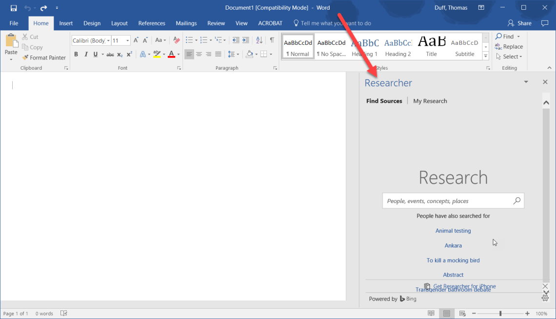Viewport: 556px width, 319px height.
Task: Open the My Research tab in Researcher
Action: coord(430,101)
